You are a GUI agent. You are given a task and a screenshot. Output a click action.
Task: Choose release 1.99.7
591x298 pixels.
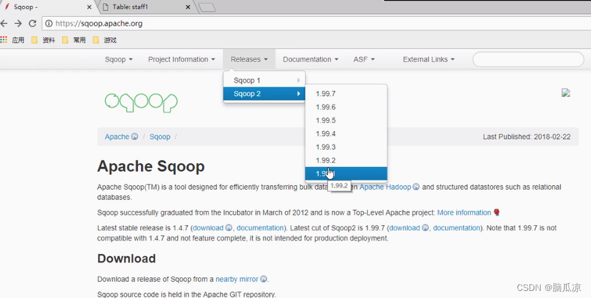click(x=346, y=94)
